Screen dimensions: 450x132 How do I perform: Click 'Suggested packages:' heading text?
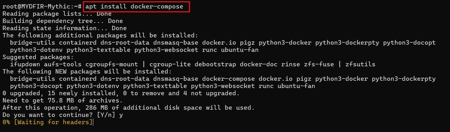click(x=38, y=57)
